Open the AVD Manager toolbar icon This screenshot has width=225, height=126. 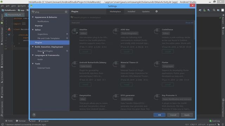[x=204, y=10]
